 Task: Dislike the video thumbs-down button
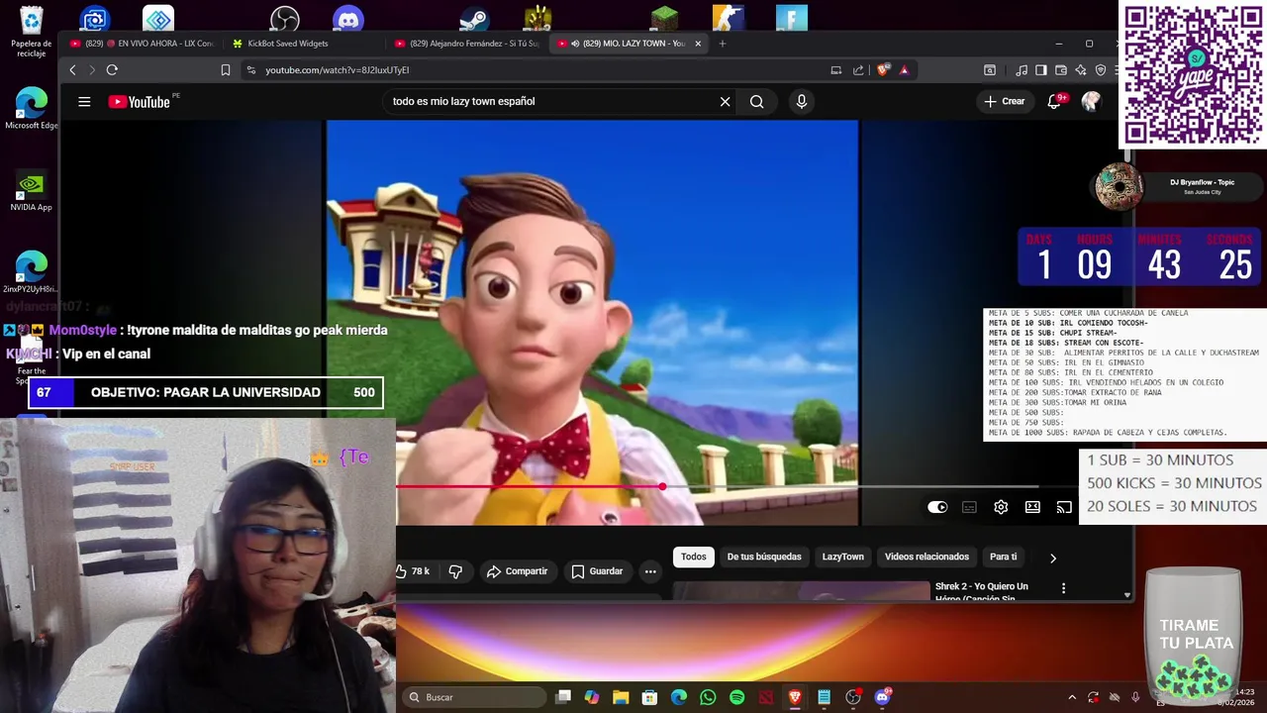point(456,571)
